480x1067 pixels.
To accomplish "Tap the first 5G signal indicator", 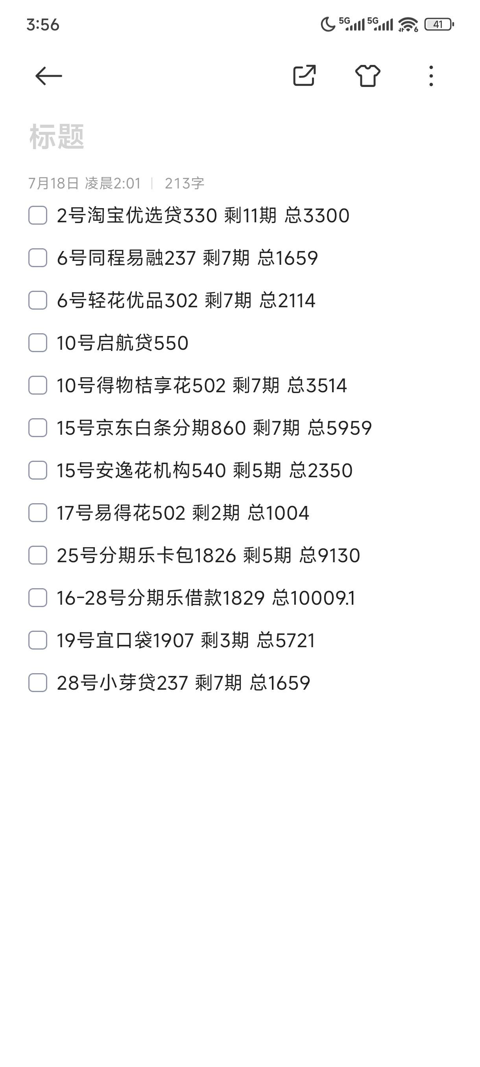I will pyautogui.click(x=352, y=24).
